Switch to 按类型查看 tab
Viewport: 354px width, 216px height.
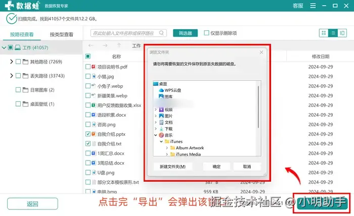point(61,34)
